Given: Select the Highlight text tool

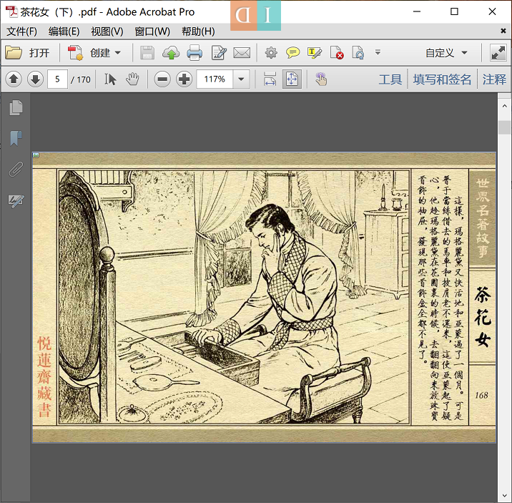Looking at the screenshot, I should tap(315, 52).
